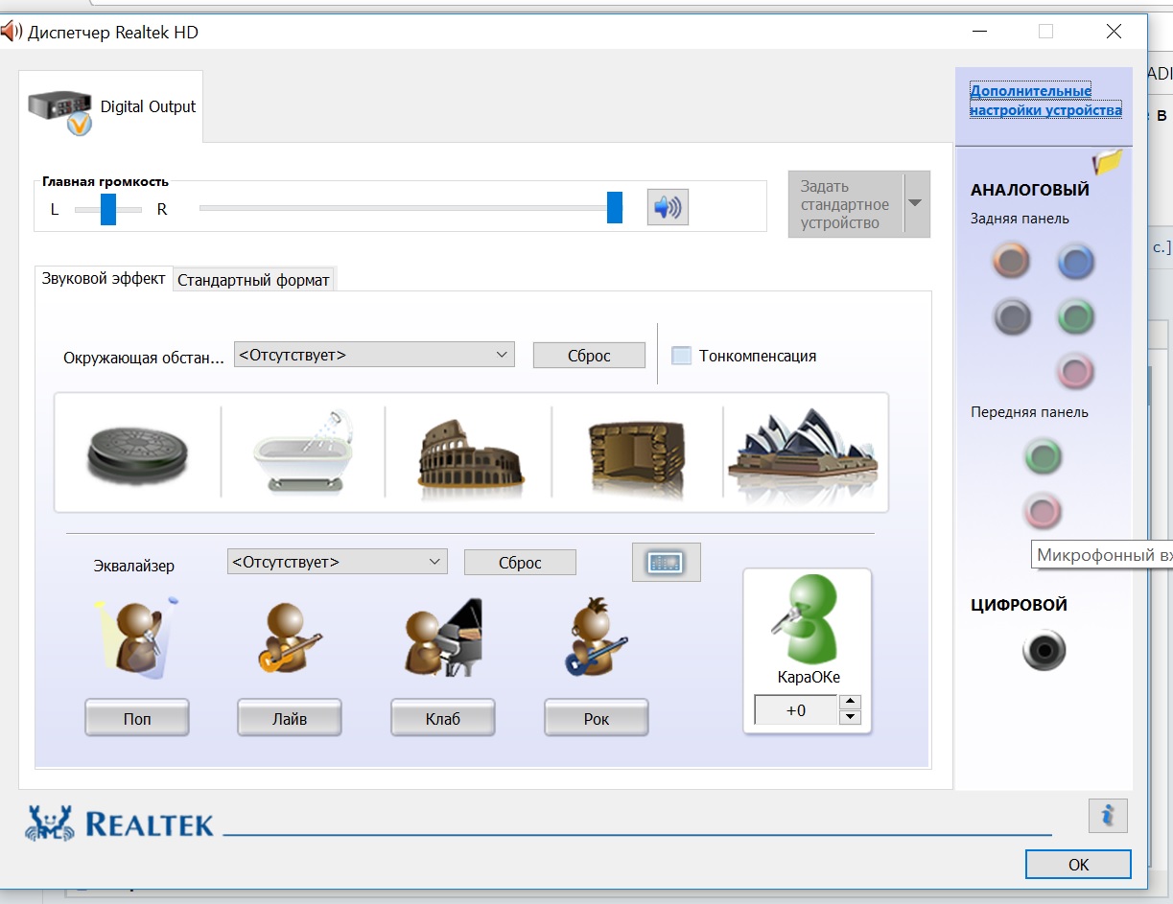
Task: Close the Диспетчер Realtek HD window
Action: (1114, 32)
